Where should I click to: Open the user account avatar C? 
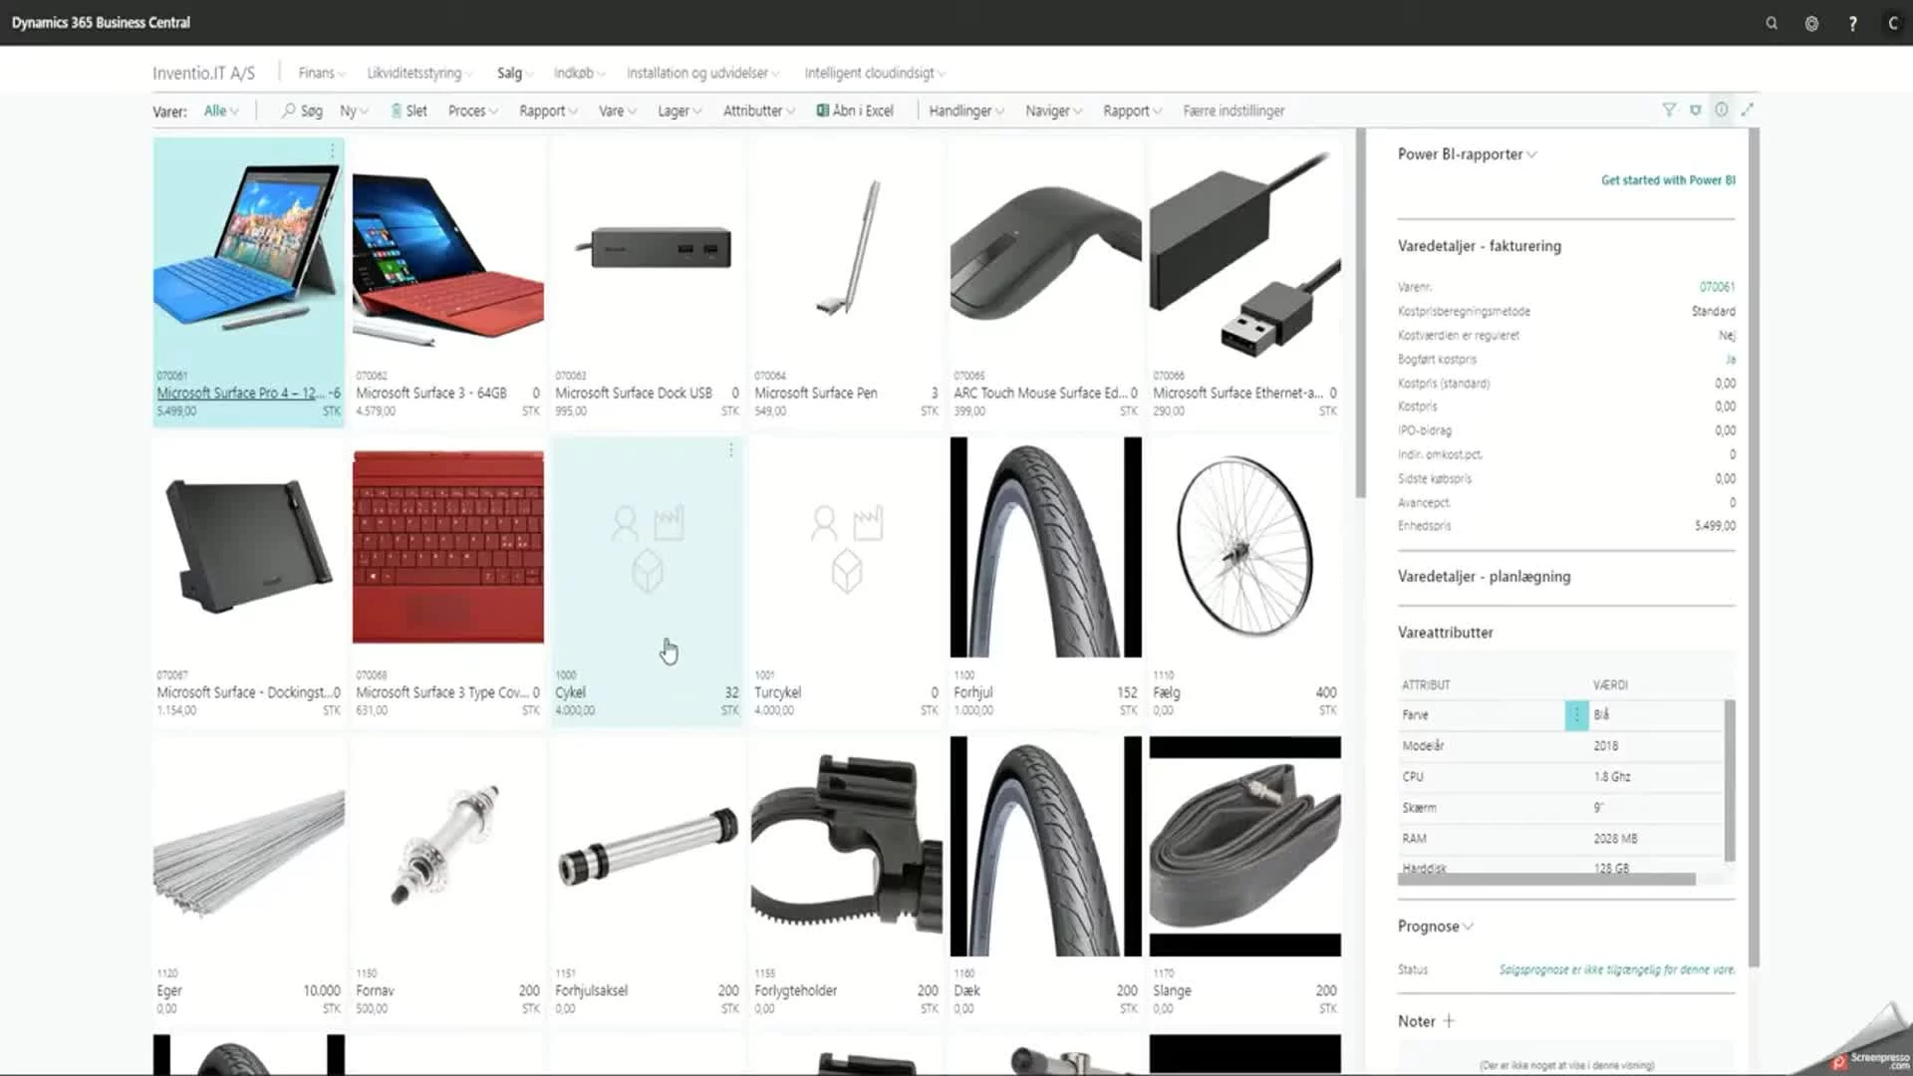click(x=1893, y=23)
